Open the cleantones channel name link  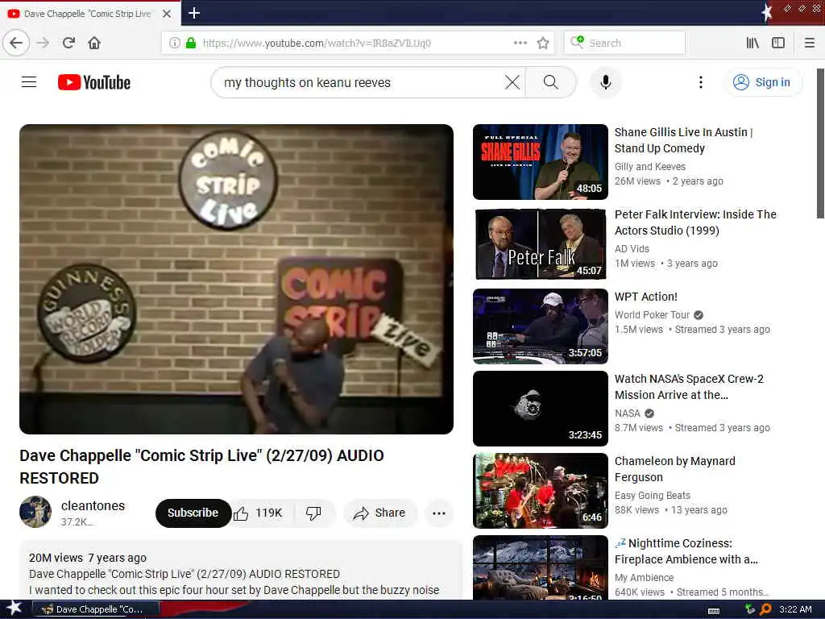93,505
